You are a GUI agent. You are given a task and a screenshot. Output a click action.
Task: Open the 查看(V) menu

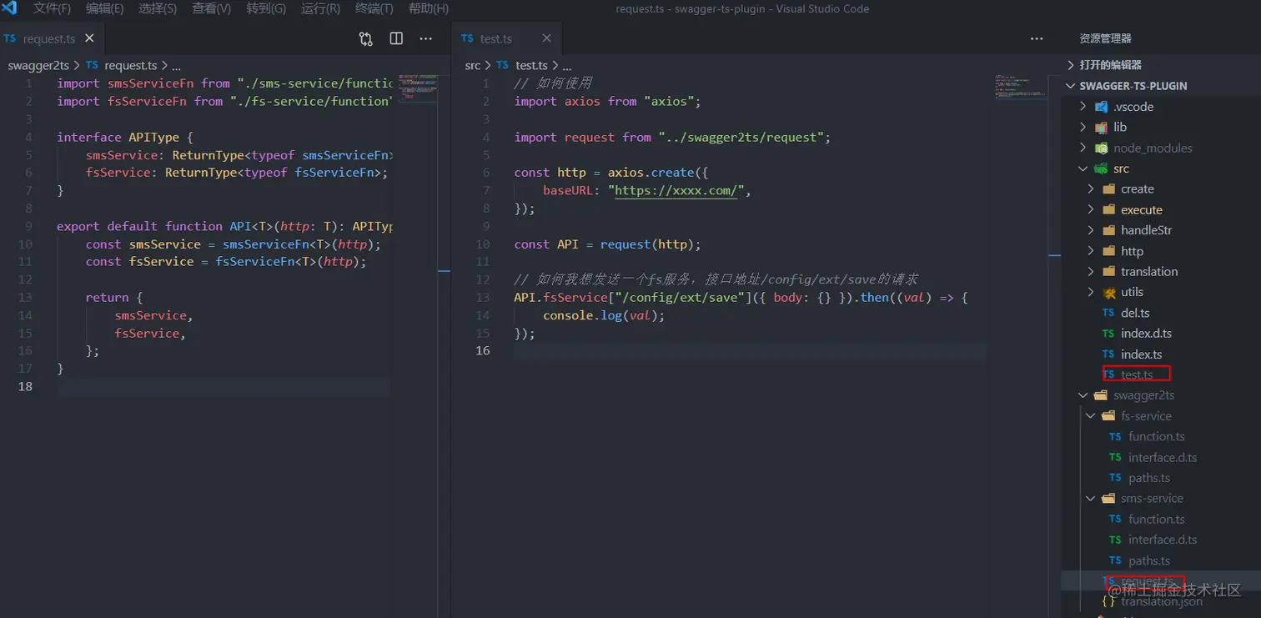211,9
